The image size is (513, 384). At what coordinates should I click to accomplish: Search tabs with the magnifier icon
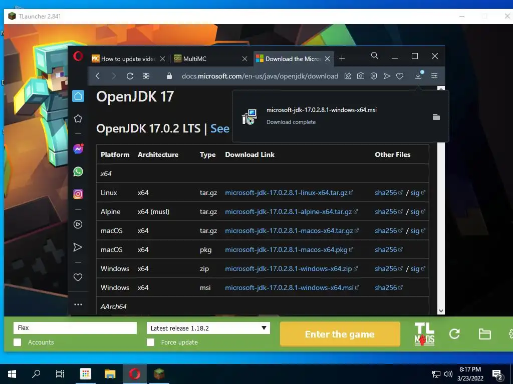pos(375,56)
